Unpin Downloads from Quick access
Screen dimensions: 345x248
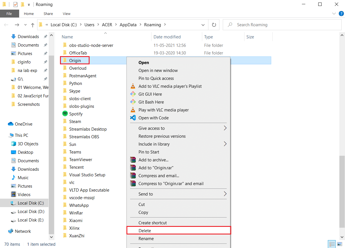(45, 36)
